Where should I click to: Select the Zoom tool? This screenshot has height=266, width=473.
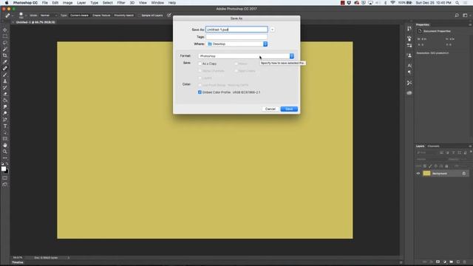(5, 151)
